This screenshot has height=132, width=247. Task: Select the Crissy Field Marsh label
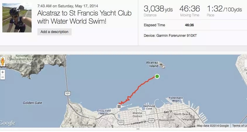[x=104, y=112]
